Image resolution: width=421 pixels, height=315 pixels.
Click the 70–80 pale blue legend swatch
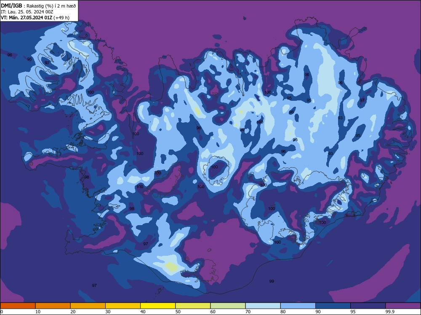[263, 306]
